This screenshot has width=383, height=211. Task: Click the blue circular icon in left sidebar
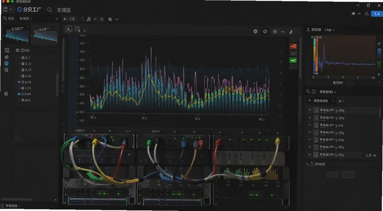pos(7,63)
